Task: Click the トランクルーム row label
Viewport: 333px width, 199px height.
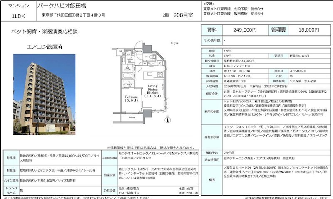Action: [11, 191]
